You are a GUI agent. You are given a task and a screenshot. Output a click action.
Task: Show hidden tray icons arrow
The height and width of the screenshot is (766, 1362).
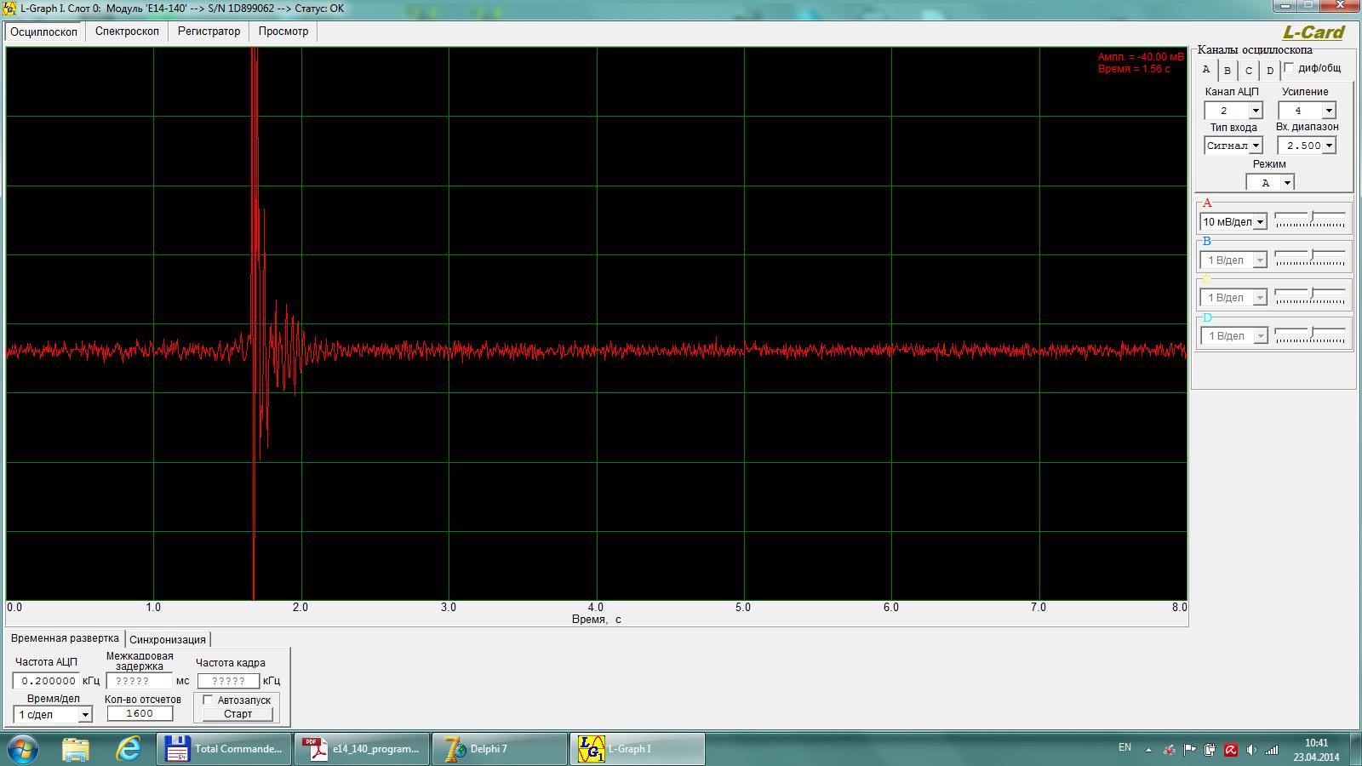coord(1149,751)
